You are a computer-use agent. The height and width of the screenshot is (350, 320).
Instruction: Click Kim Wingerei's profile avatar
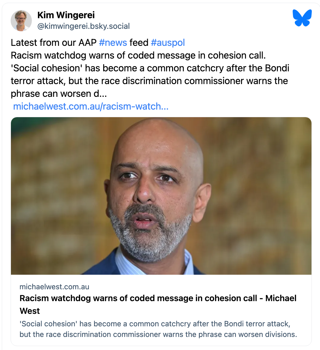pos(21,21)
